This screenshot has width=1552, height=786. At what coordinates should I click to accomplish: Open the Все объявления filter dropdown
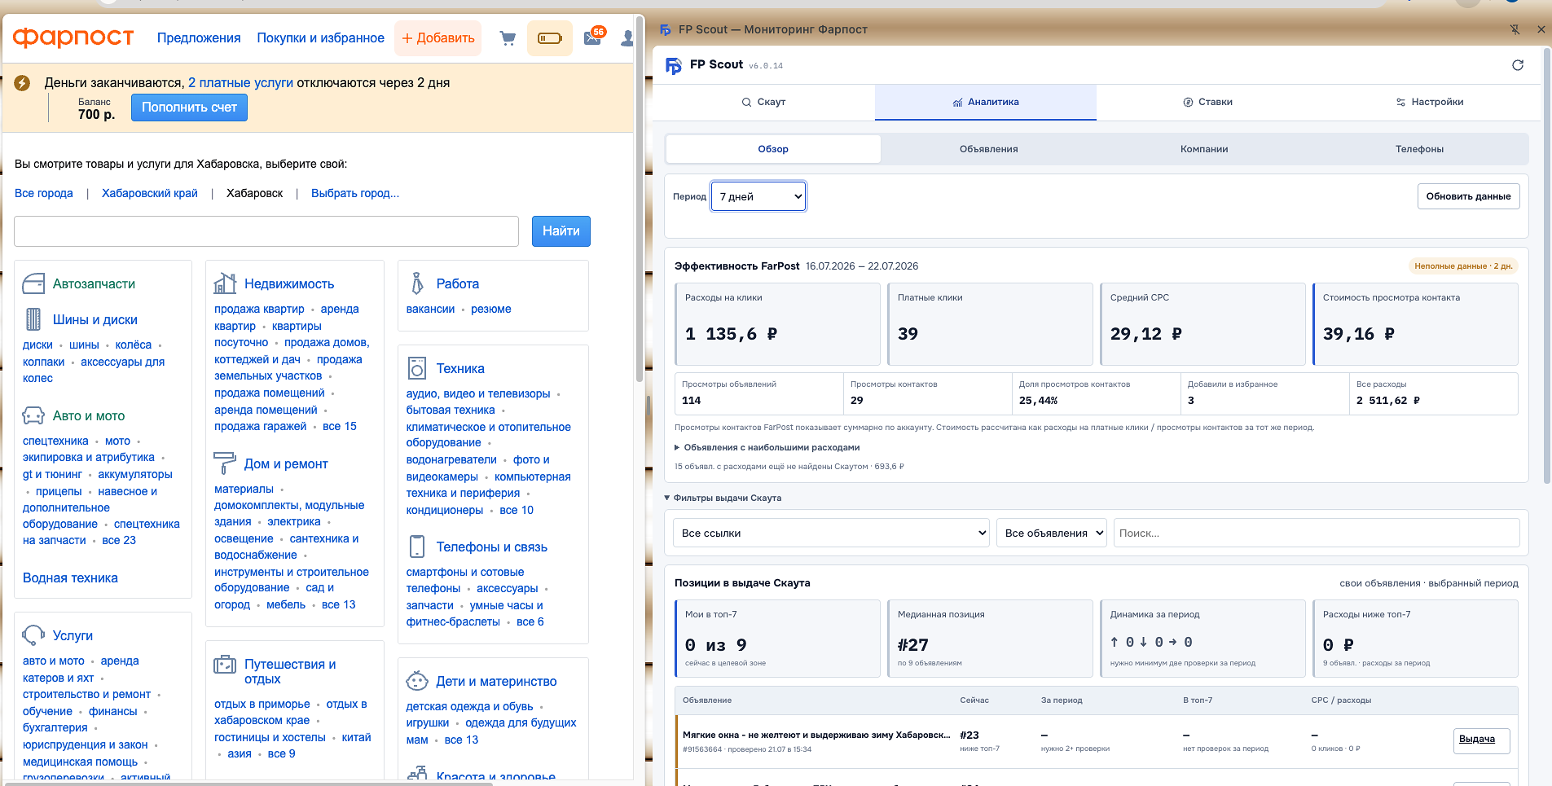pyautogui.click(x=1052, y=533)
